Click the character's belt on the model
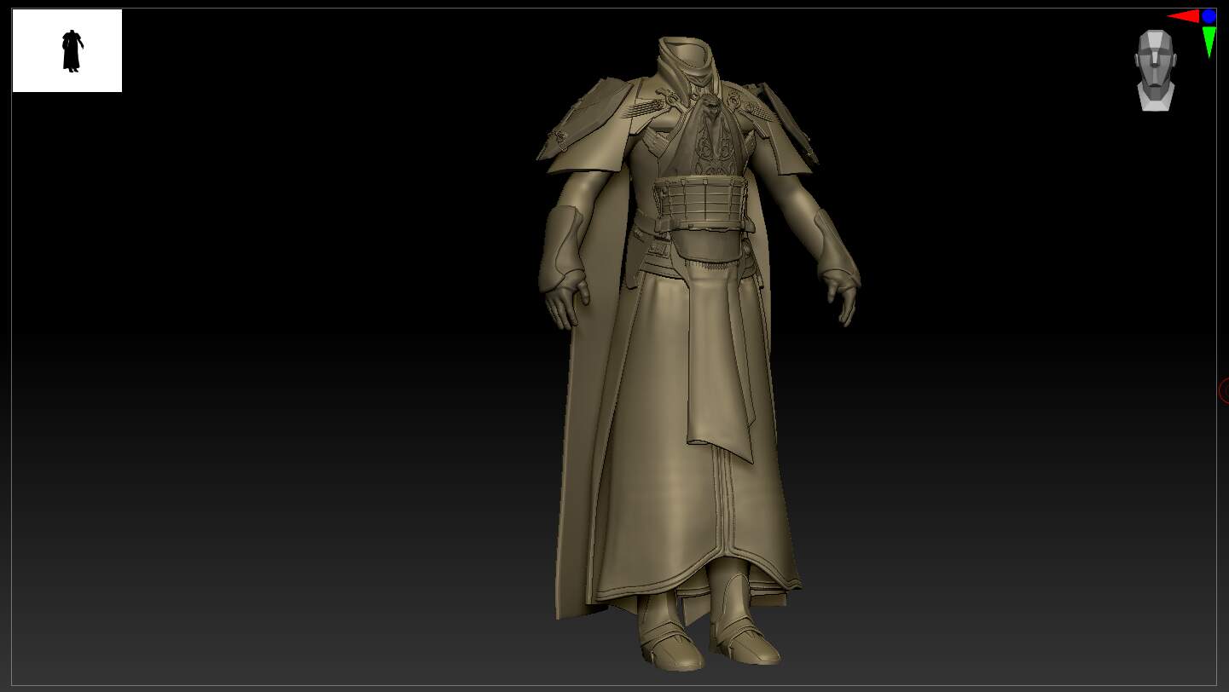This screenshot has height=692, width=1229. 704,203
